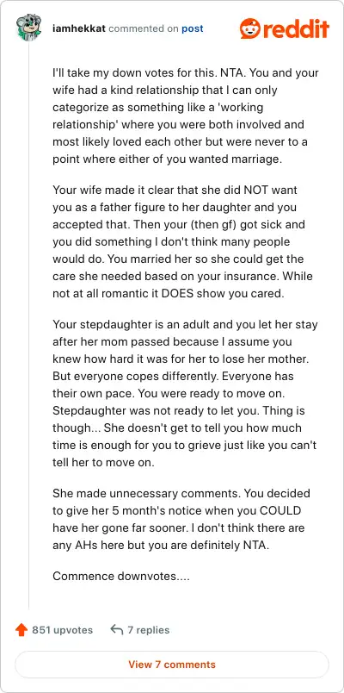Screen dimensions: 344x693
Task: Open the iamhekkat user profile link
Action: pos(78,28)
